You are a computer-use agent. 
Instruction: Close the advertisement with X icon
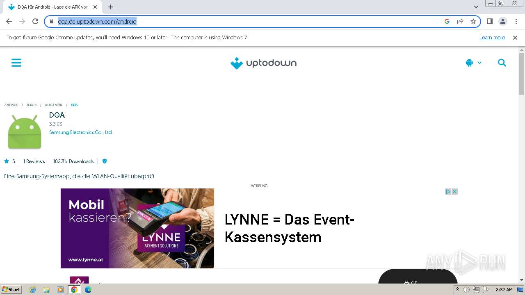(454, 192)
